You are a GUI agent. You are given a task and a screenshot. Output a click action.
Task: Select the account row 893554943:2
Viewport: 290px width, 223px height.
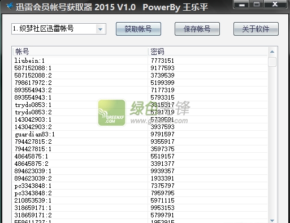140,90
